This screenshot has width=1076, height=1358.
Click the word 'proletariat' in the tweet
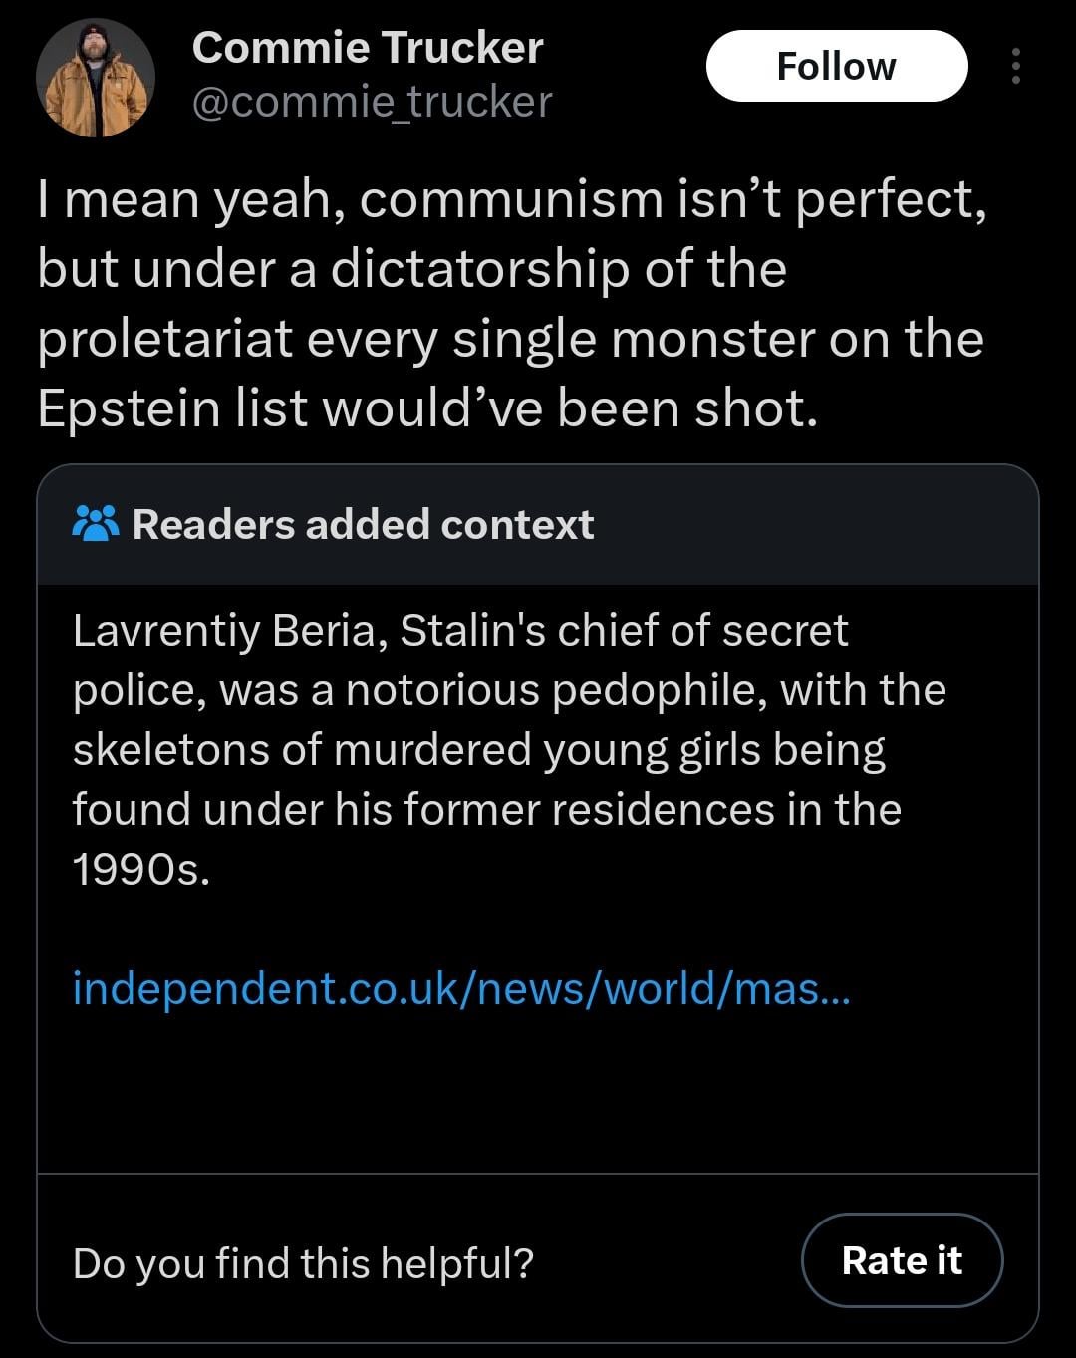(164, 339)
